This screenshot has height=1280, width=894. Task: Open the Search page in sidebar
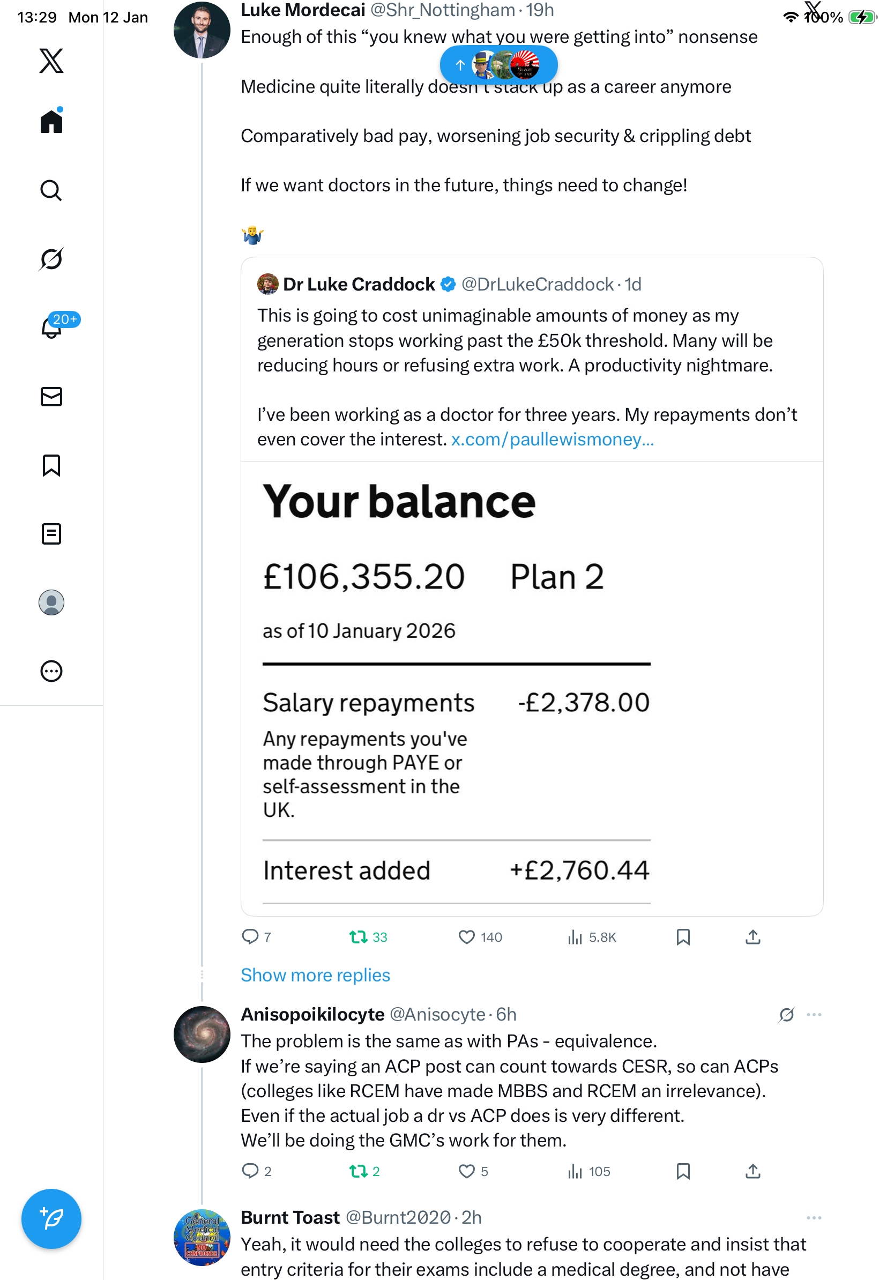pos(51,191)
